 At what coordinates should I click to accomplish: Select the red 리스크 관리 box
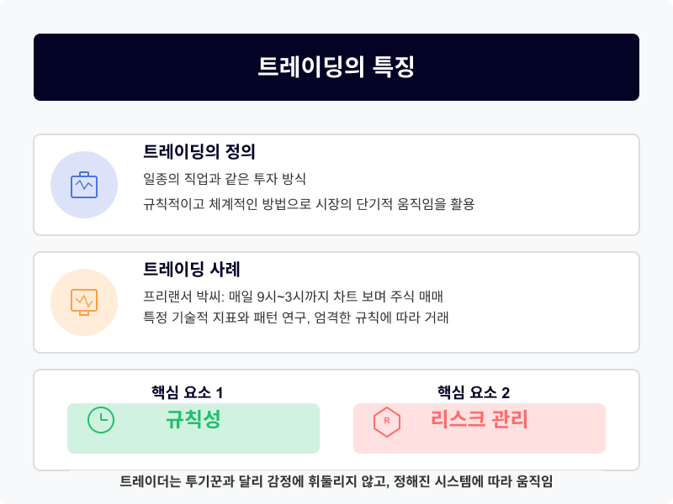[480, 428]
